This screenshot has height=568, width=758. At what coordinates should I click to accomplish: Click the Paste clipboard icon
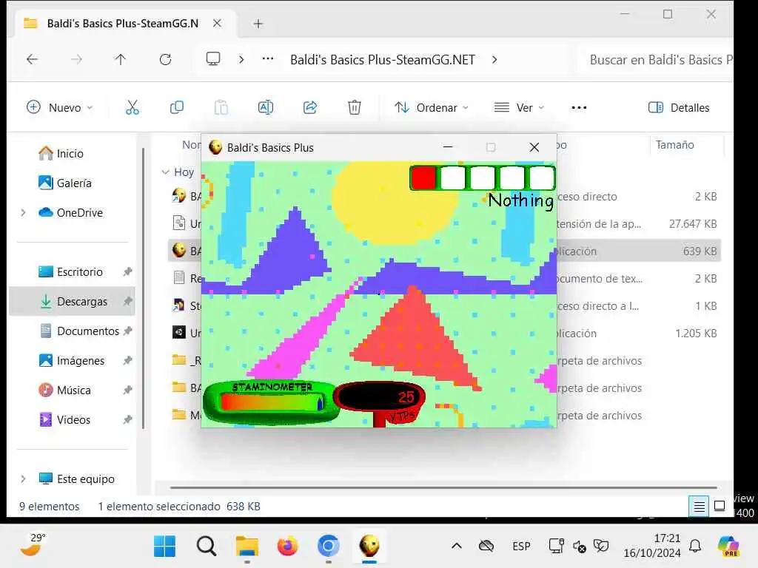221,107
